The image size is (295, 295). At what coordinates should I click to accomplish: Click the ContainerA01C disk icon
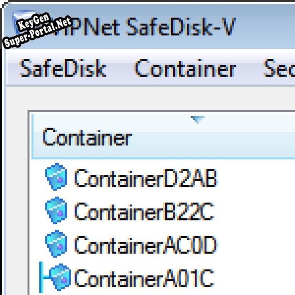point(60,277)
